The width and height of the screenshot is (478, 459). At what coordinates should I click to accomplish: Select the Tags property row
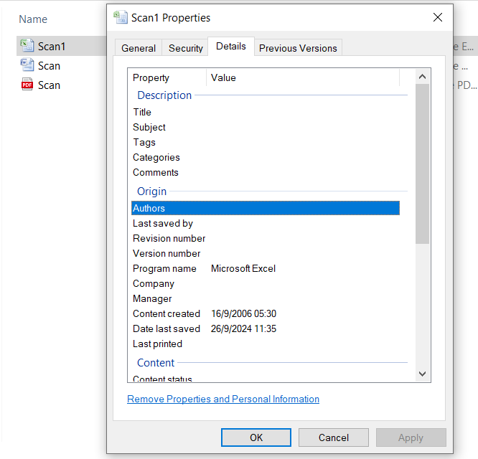[144, 142]
